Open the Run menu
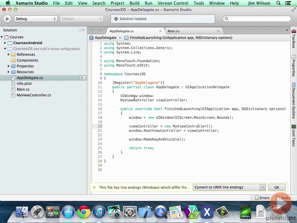The width and height of the screenshot is (297, 223). tap(148, 3)
